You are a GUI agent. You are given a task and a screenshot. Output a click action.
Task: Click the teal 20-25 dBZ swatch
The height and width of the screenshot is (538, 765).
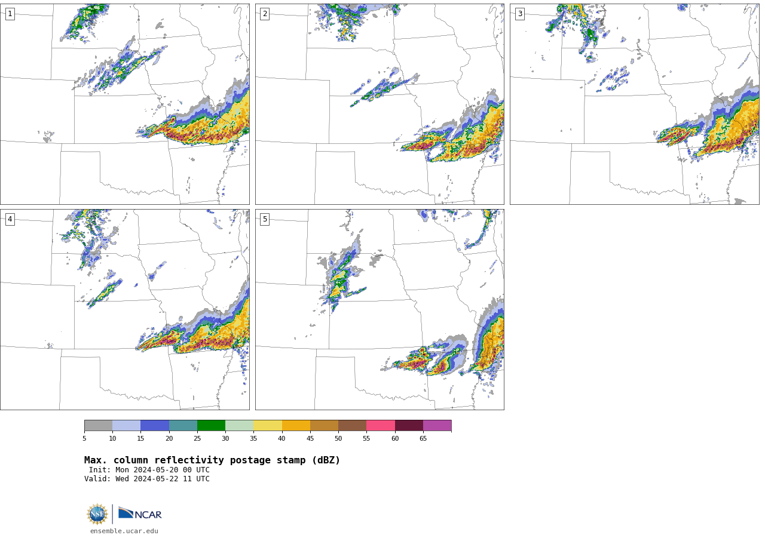click(183, 426)
